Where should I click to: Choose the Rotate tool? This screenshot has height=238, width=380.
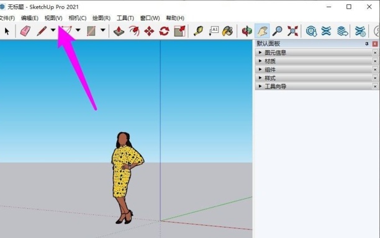click(164, 31)
